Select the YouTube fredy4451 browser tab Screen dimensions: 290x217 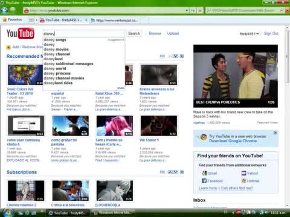(63, 20)
